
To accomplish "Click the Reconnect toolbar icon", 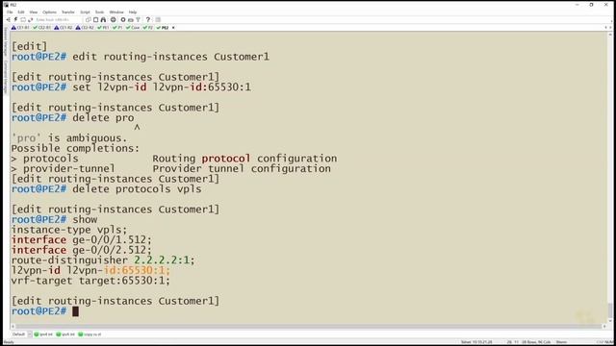I will [31, 19].
